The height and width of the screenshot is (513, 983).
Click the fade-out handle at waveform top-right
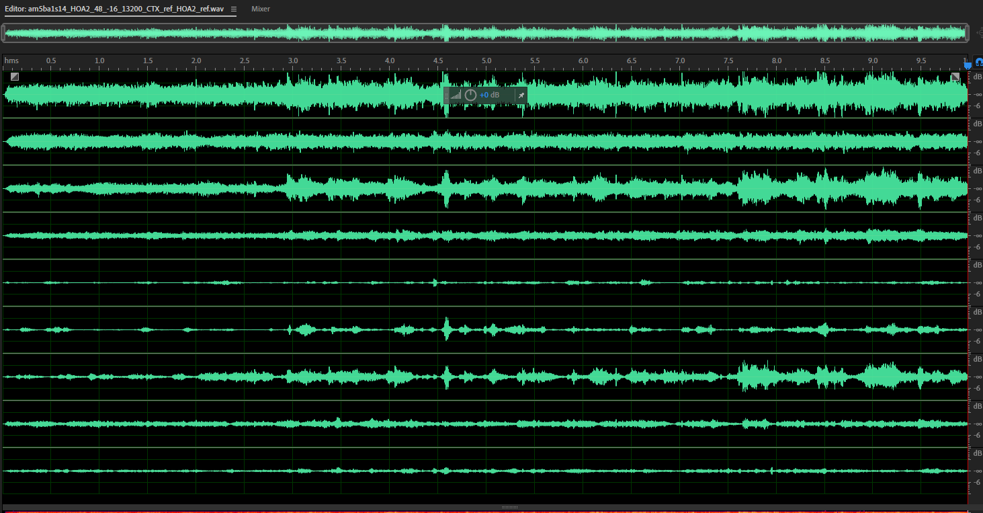[x=955, y=77]
